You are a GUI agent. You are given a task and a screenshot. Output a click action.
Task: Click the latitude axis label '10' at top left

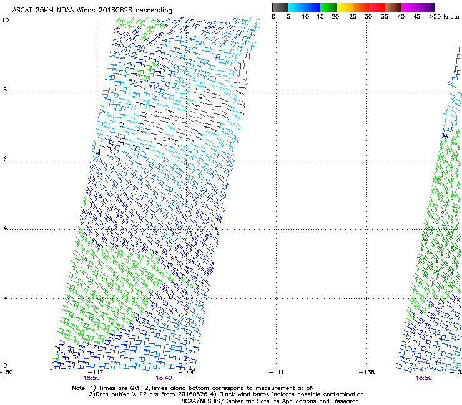(x=5, y=21)
